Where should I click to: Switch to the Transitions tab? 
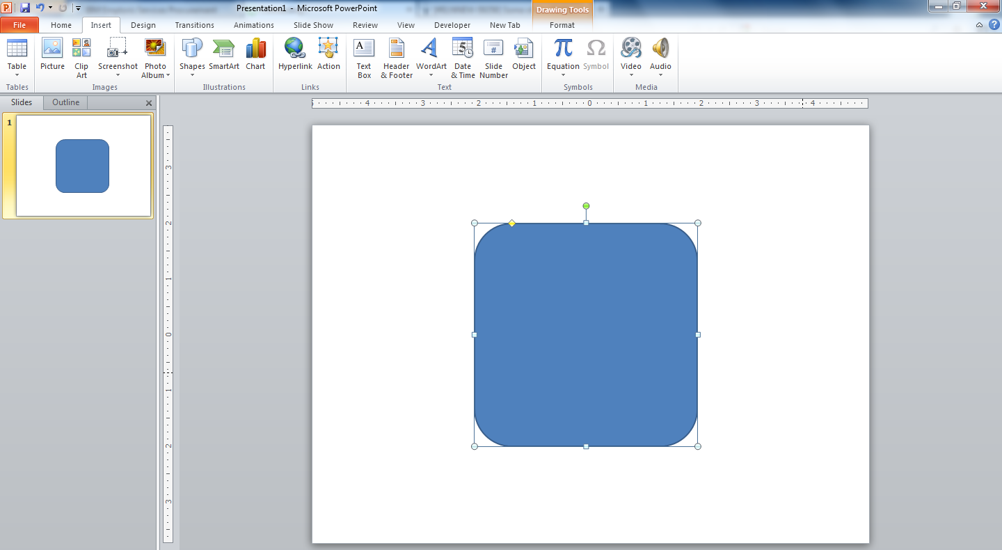195,25
